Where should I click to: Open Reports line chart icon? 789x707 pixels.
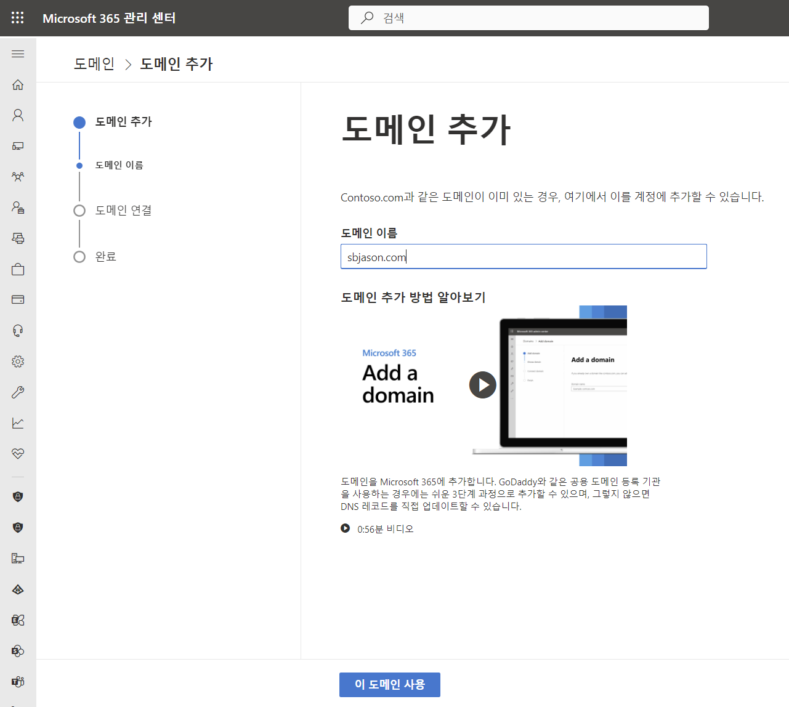(x=18, y=423)
